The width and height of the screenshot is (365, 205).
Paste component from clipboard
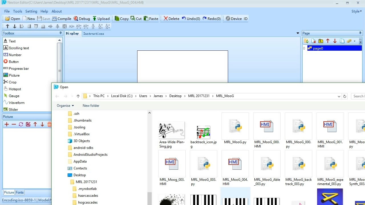[151, 19]
